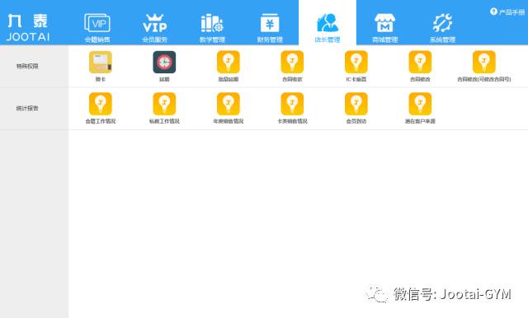The image size is (528, 318).
Task: Open the 批量延期 batch extension icon
Action: [229, 62]
